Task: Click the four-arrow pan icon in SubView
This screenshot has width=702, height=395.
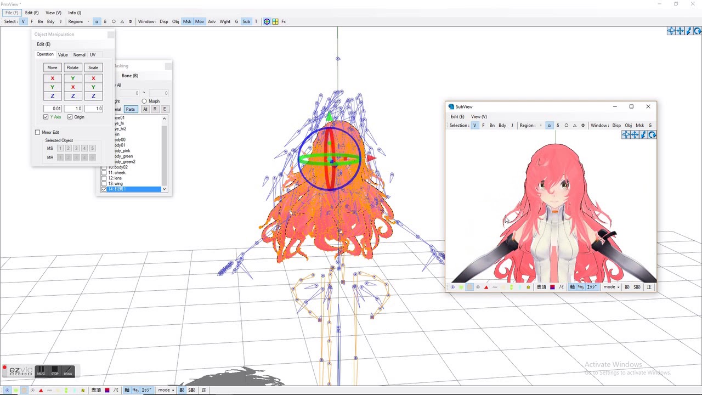Action: (635, 135)
